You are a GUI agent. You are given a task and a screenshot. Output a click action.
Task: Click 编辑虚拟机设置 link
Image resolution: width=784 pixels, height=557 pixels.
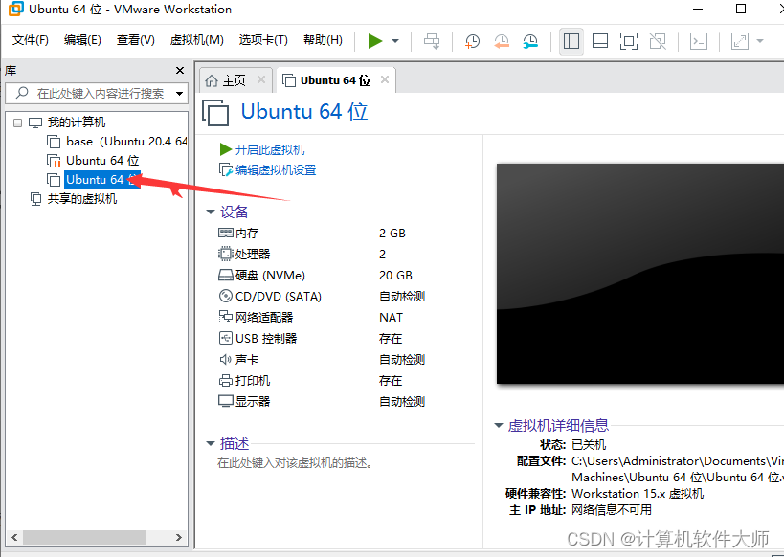click(275, 169)
